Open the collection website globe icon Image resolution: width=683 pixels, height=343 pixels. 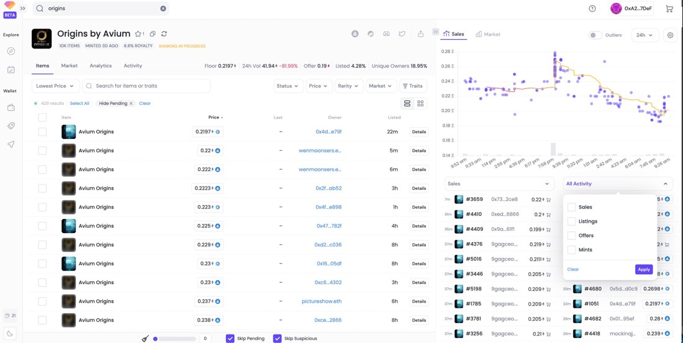[371, 33]
